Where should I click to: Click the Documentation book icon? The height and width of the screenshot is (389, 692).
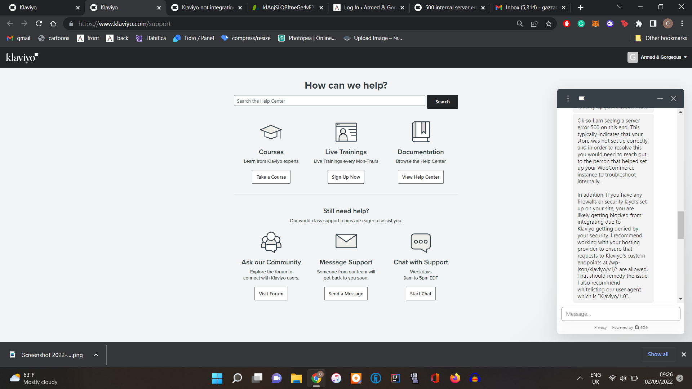(421, 131)
